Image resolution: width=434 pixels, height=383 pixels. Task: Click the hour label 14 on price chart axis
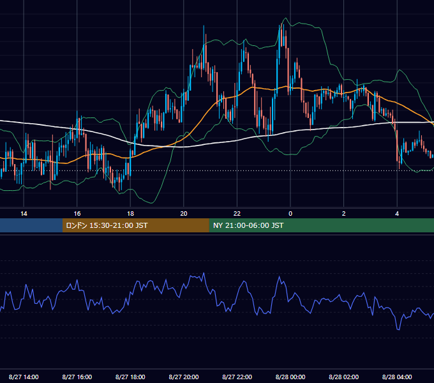click(24, 214)
